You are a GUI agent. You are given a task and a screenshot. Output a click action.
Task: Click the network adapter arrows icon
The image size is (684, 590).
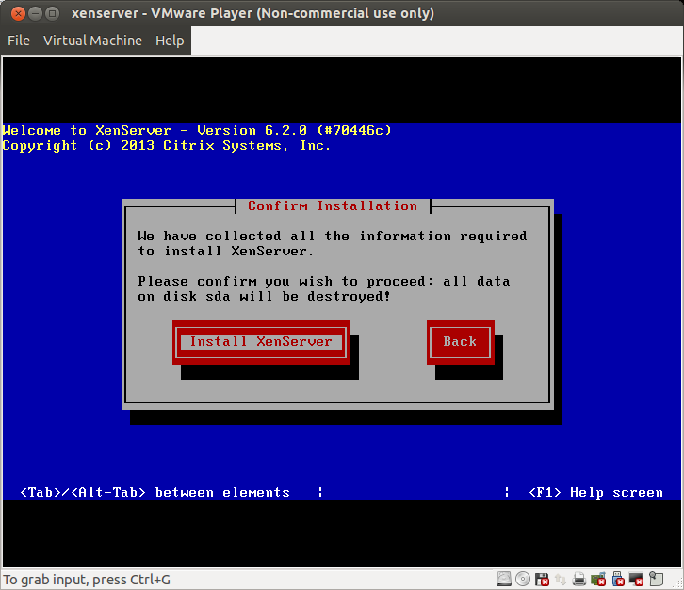click(x=561, y=579)
